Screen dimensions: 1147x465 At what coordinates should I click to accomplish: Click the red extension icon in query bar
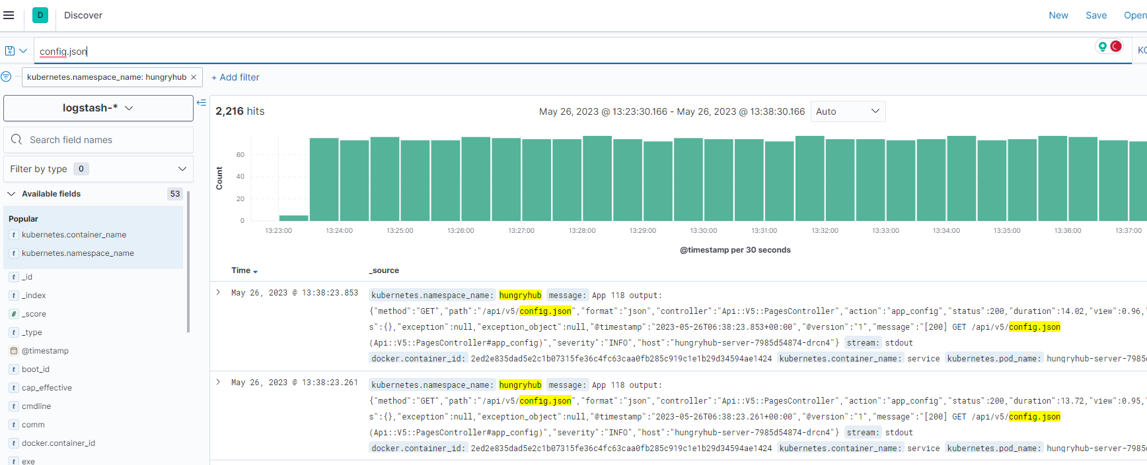click(1116, 46)
